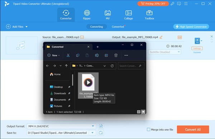Image resolution: width=215 pixels, height=139 pixels.
Task: Open the hamburger menu in Tipard
Action: point(186,4)
